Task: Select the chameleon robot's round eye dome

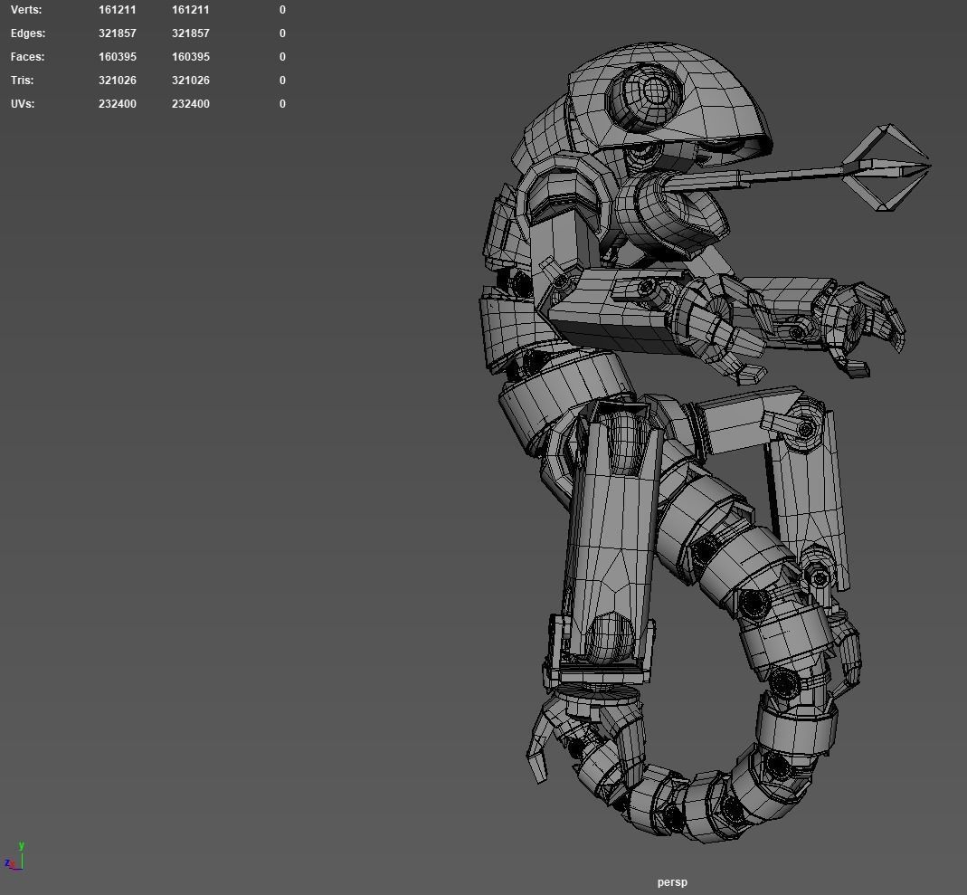Action: pyautogui.click(x=644, y=98)
